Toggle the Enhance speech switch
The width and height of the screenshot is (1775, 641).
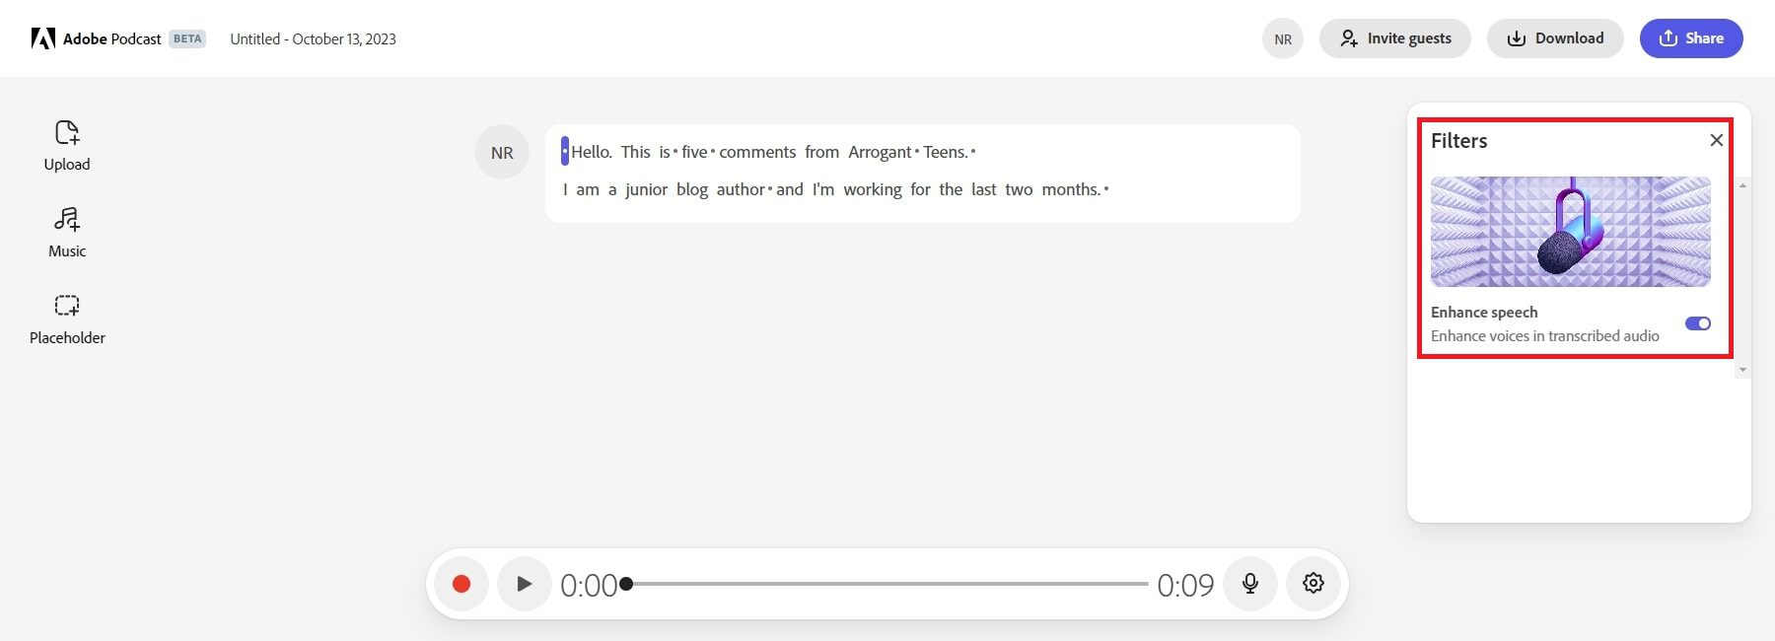tap(1698, 323)
